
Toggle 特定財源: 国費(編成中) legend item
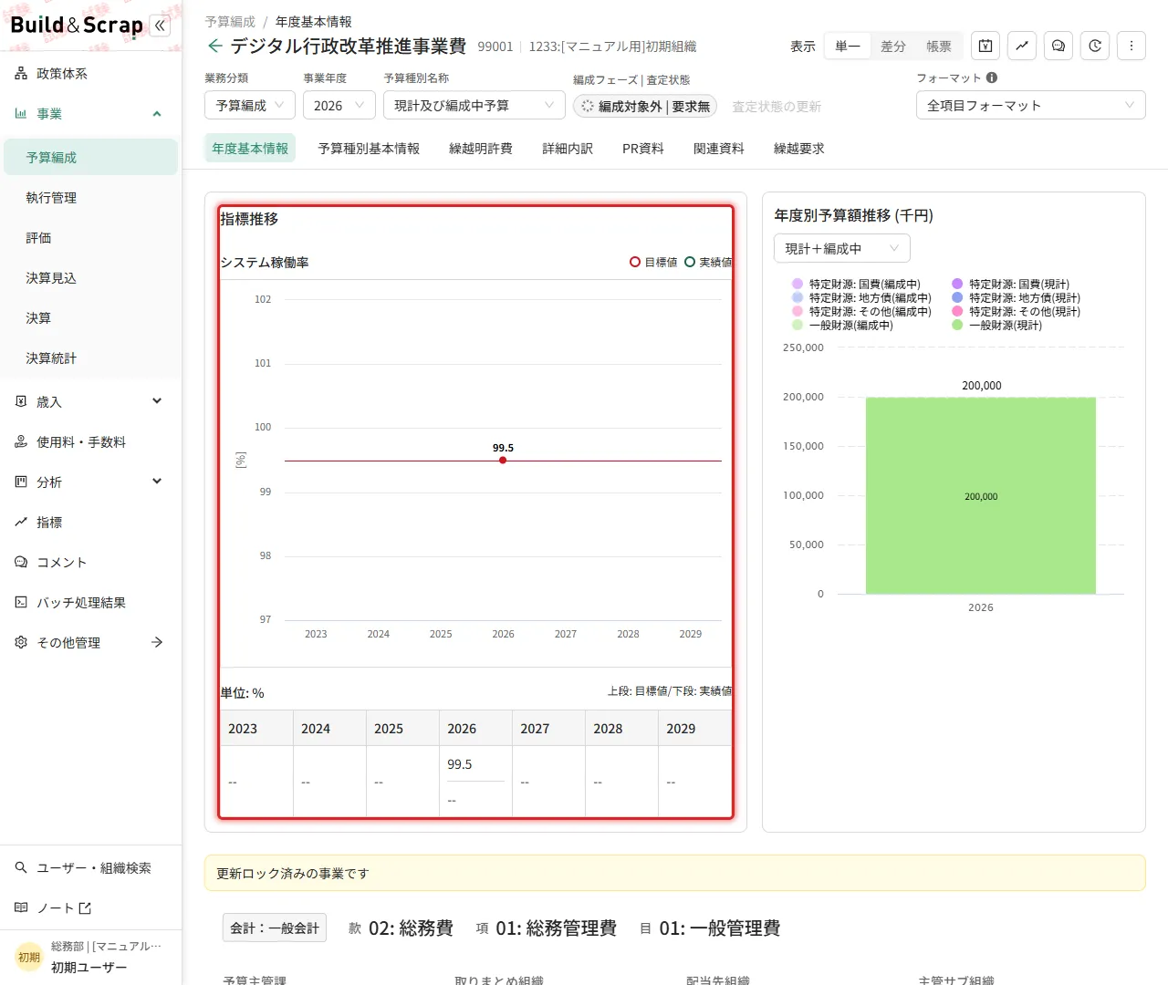(x=856, y=285)
